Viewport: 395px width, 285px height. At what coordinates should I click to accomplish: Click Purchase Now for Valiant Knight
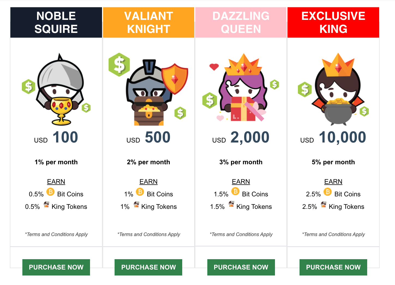point(148,267)
